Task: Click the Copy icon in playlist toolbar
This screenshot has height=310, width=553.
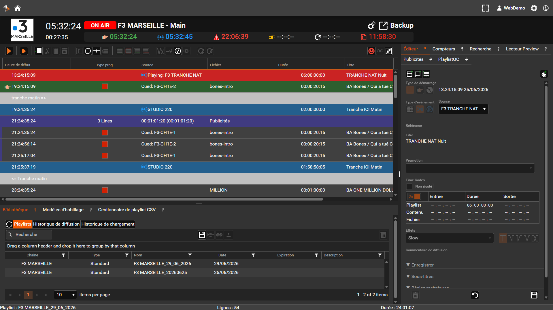Action: (x=39, y=51)
